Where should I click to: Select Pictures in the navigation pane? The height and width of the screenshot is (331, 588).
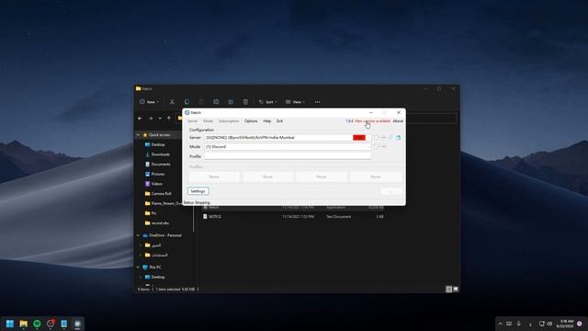pyautogui.click(x=158, y=174)
